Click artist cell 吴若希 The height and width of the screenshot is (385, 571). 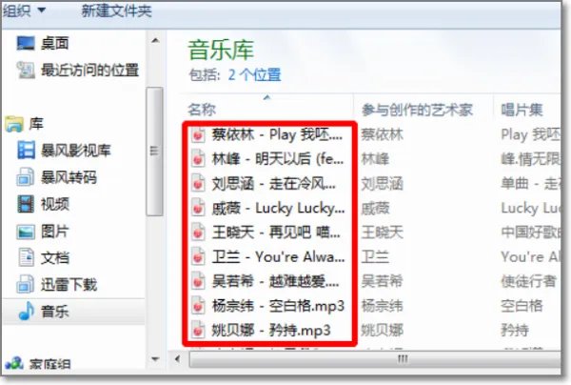coord(382,281)
